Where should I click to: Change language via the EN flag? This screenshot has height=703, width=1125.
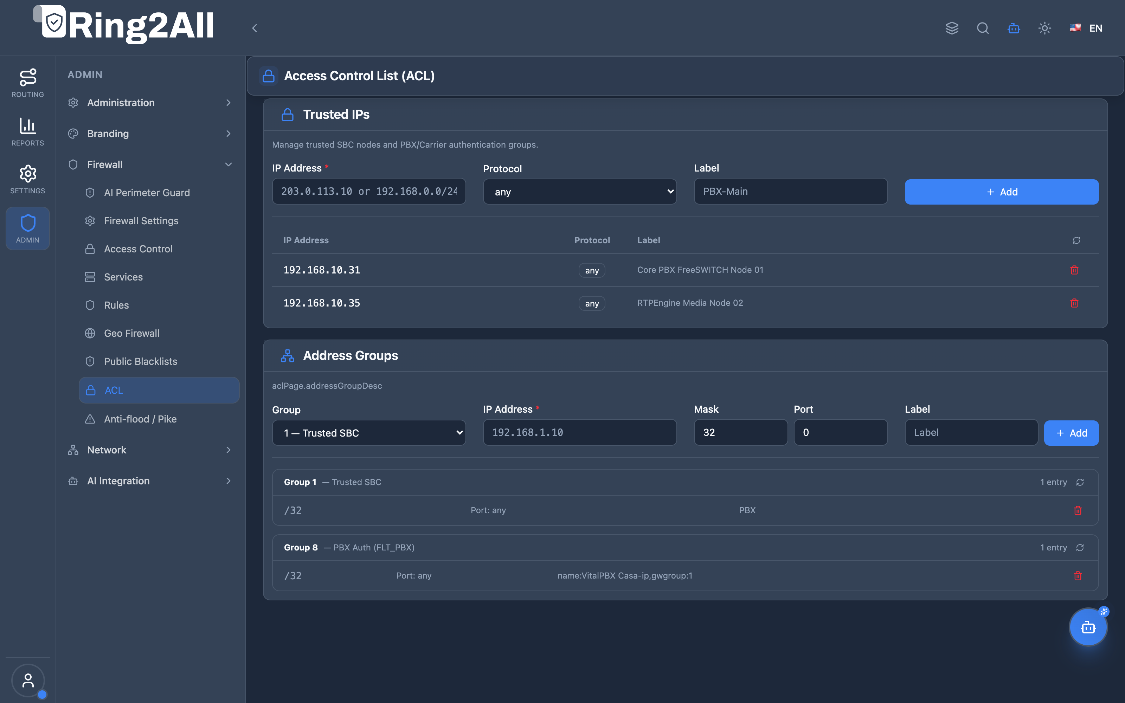point(1086,28)
